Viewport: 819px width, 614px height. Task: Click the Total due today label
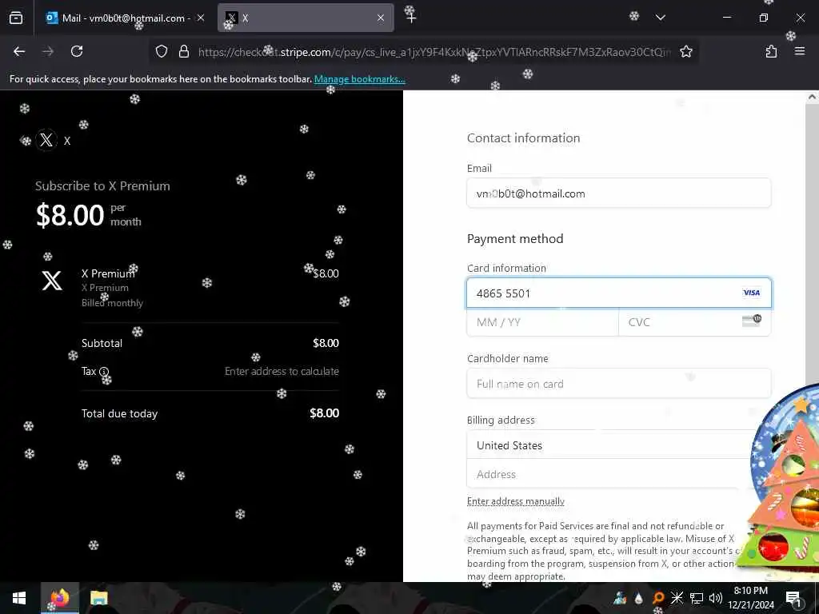[x=120, y=413]
